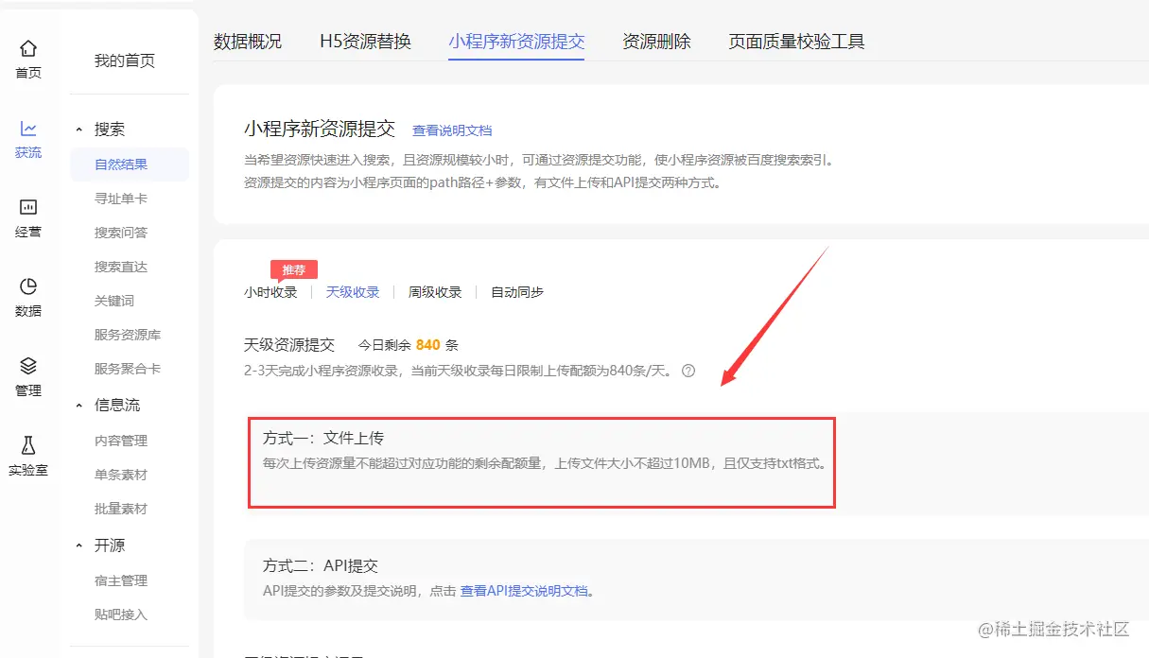Viewport: 1149px width, 658px height.
Task: Select the 管理 icon on left rail
Action: point(27,374)
